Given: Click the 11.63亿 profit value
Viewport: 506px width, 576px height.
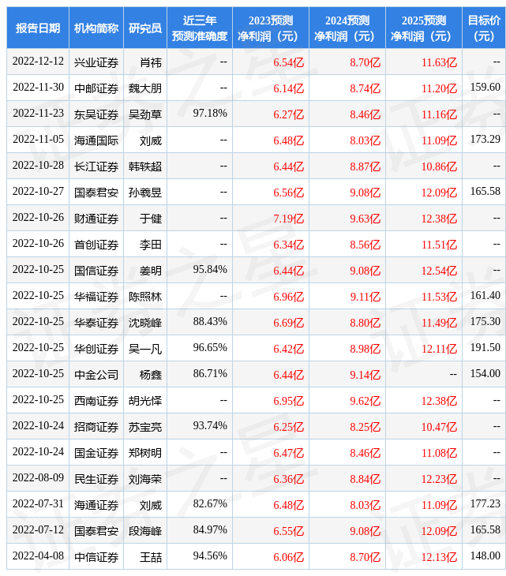Looking at the screenshot, I should 439,62.
